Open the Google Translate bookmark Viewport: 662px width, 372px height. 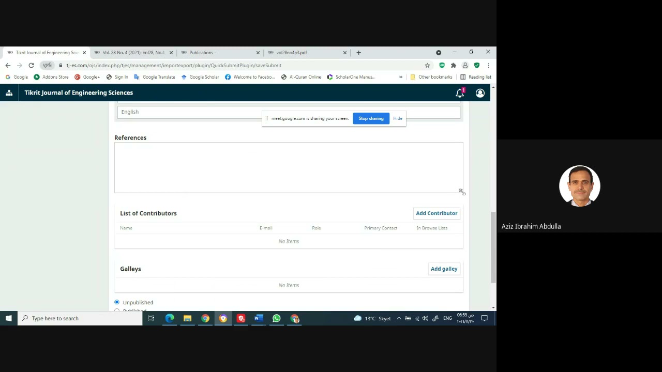(154, 77)
